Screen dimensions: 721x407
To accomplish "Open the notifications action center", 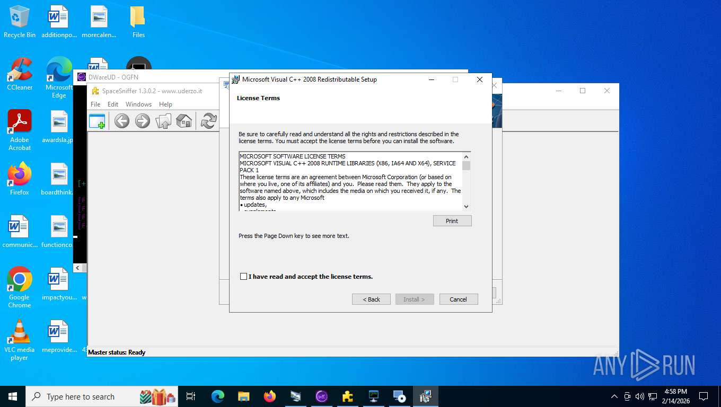I will click(x=704, y=396).
